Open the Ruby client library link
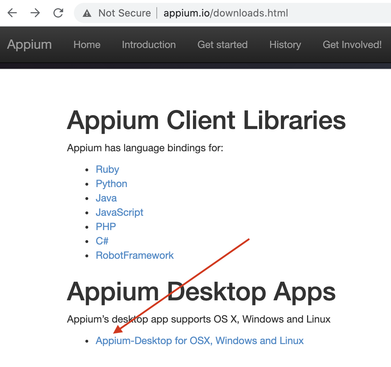This screenshot has width=391, height=367. (108, 170)
